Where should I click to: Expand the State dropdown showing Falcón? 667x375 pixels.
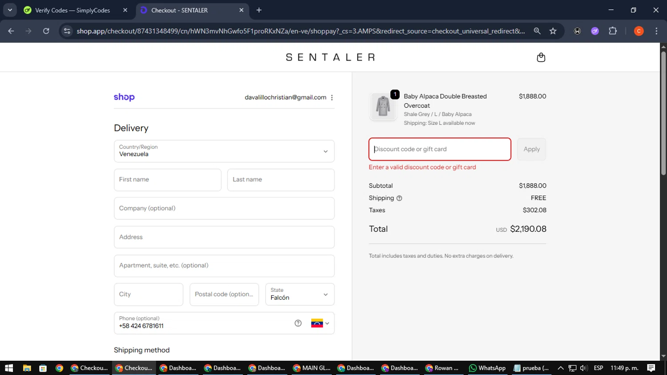point(300,294)
